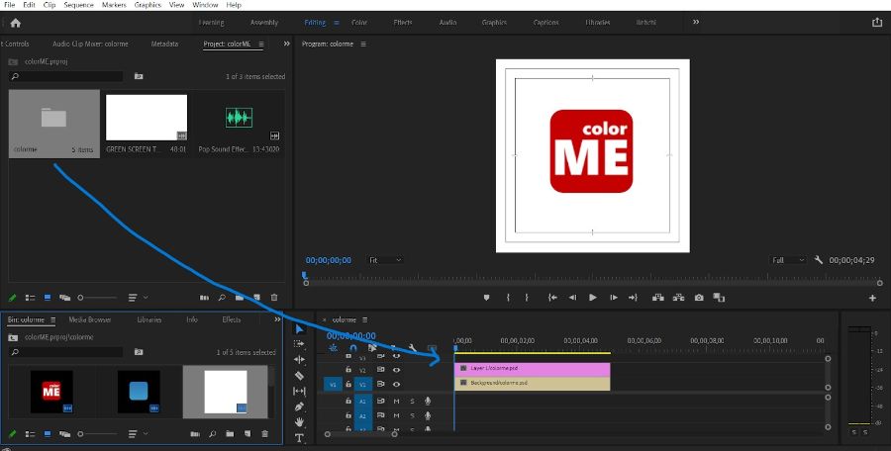The width and height of the screenshot is (891, 451).
Task: Toggle timeline snapping magnet
Action: (352, 348)
